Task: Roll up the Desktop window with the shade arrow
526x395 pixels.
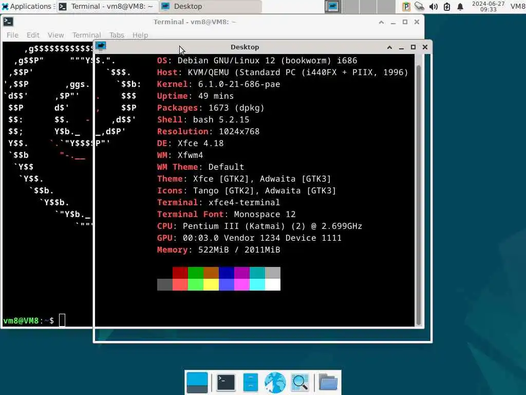Action: (x=389, y=47)
